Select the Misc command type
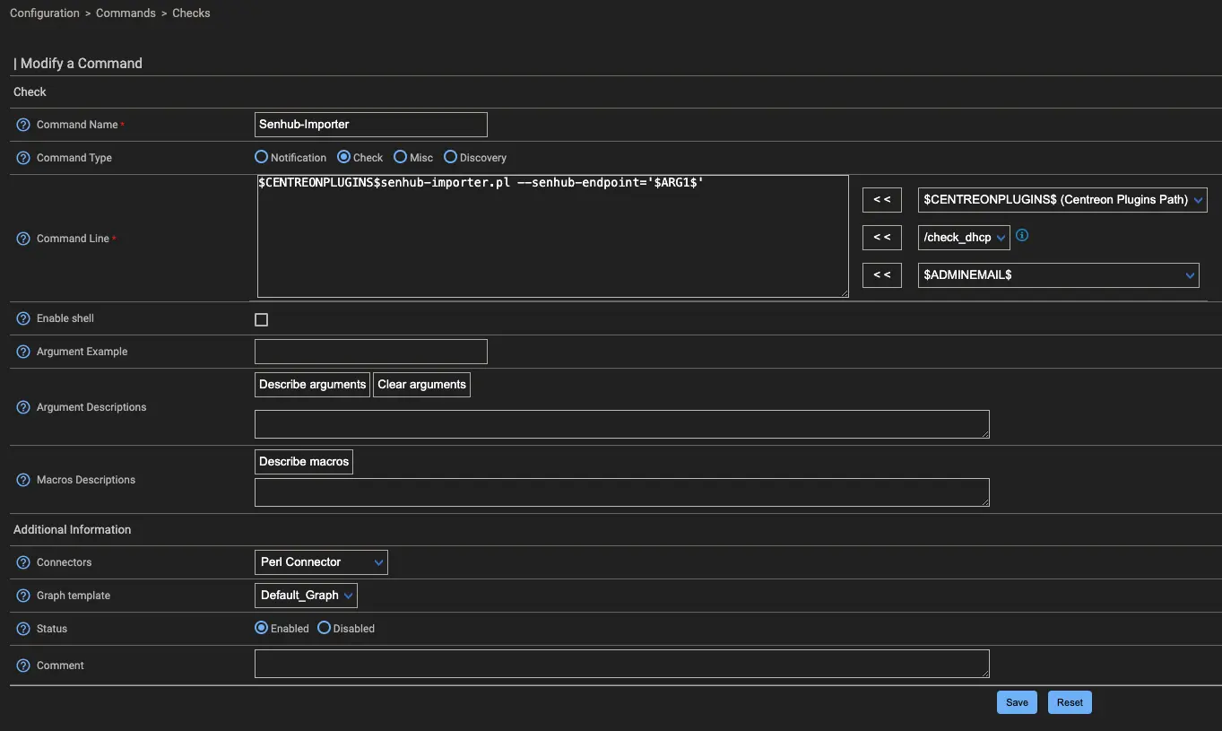1222x731 pixels. click(400, 157)
